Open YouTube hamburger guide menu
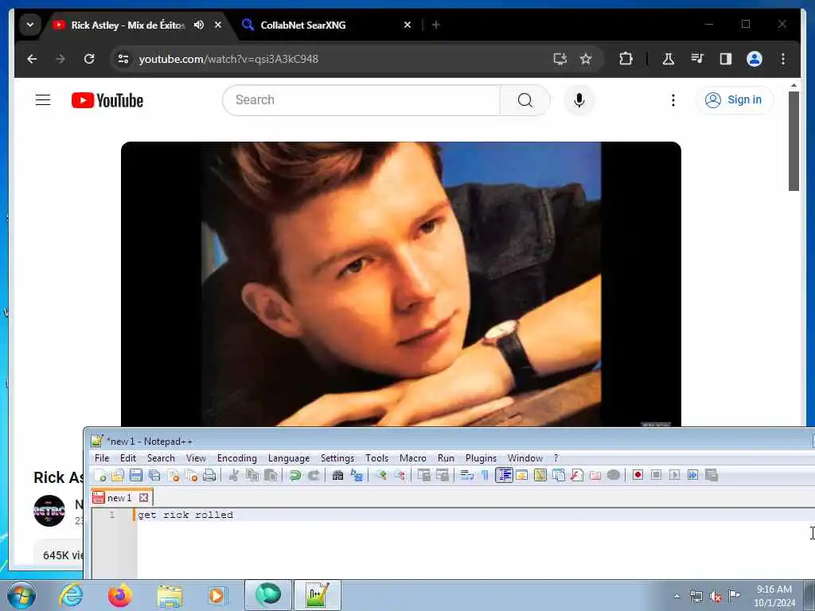This screenshot has width=815, height=611. (43, 99)
